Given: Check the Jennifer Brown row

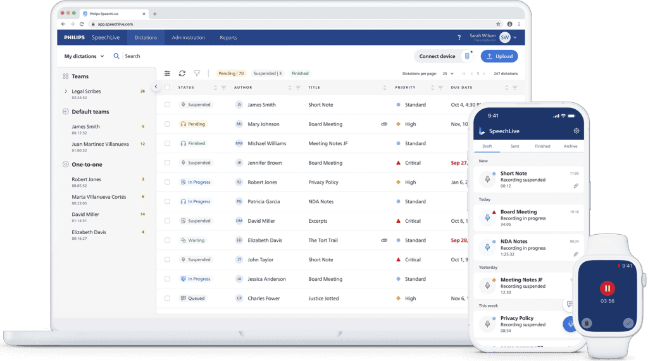Looking at the screenshot, I should (x=167, y=163).
